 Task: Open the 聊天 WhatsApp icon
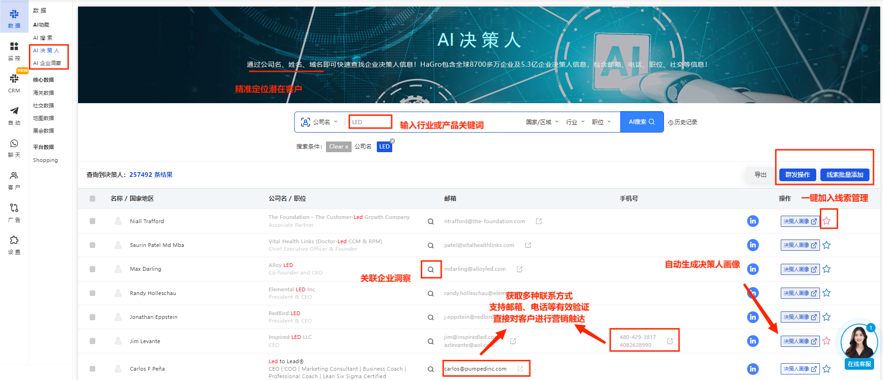pos(14,148)
